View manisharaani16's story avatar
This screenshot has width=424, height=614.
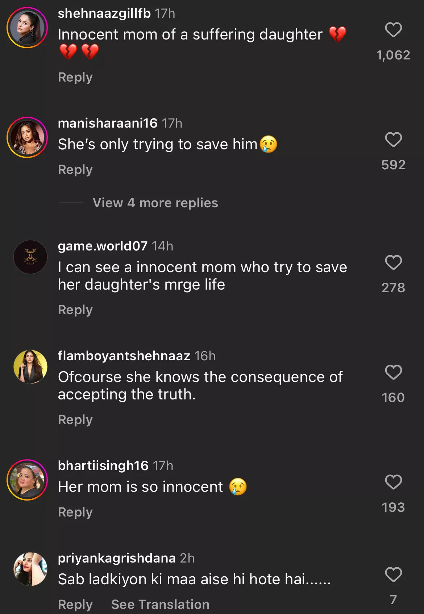pyautogui.click(x=27, y=137)
